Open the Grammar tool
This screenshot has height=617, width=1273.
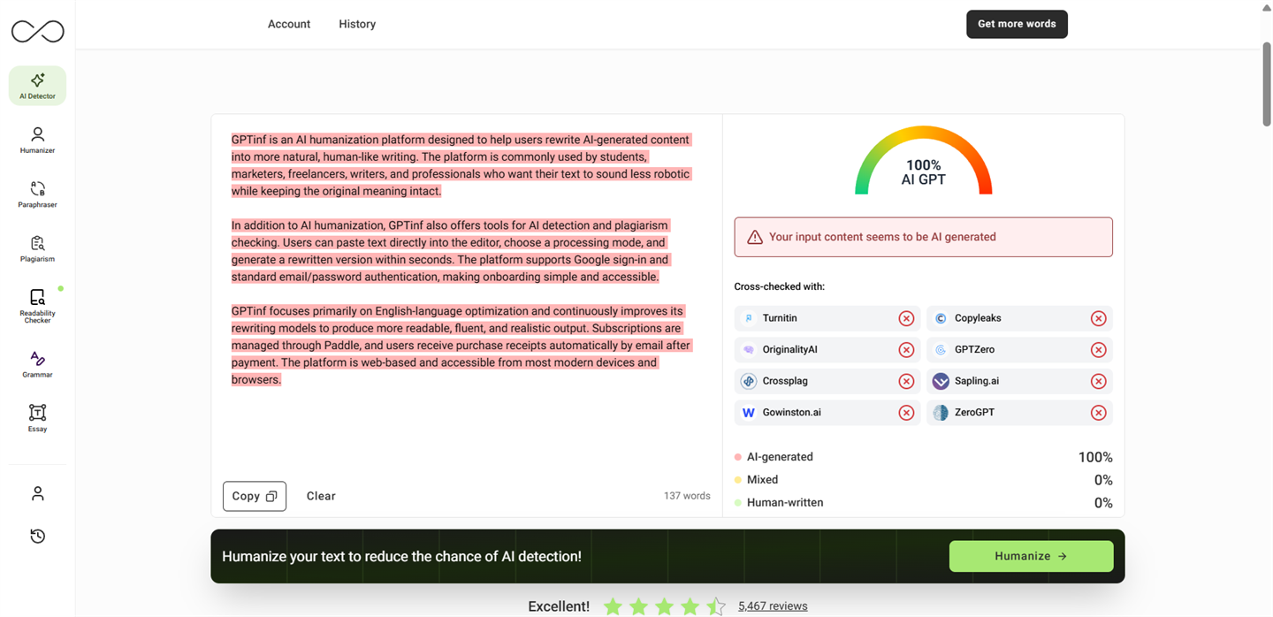(37, 364)
